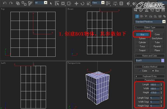Open the Select by Name tool
167x109 pixels.
57,4
